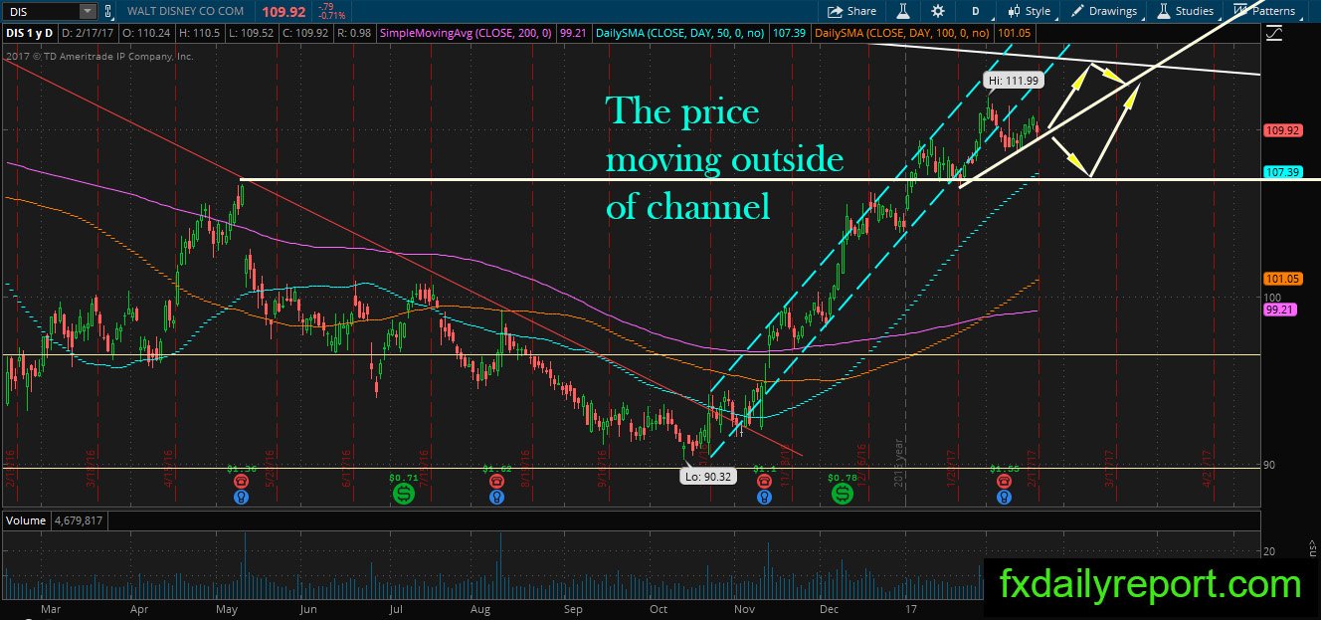Image resolution: width=1321 pixels, height=620 pixels.
Task: Click the 101.05 SMA 100 value label
Action: click(1013, 33)
